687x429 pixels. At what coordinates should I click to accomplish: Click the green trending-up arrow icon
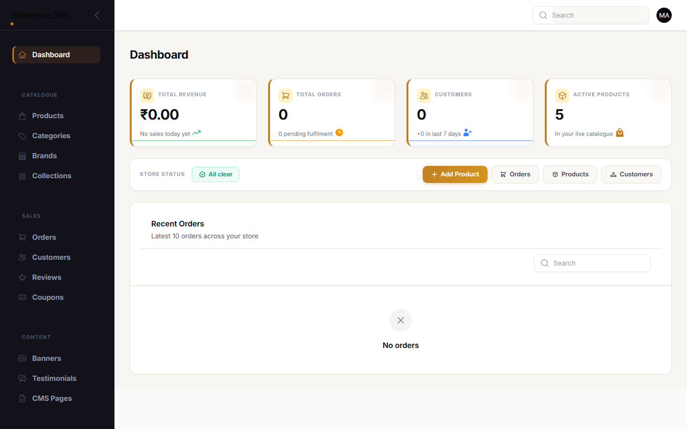(x=197, y=133)
